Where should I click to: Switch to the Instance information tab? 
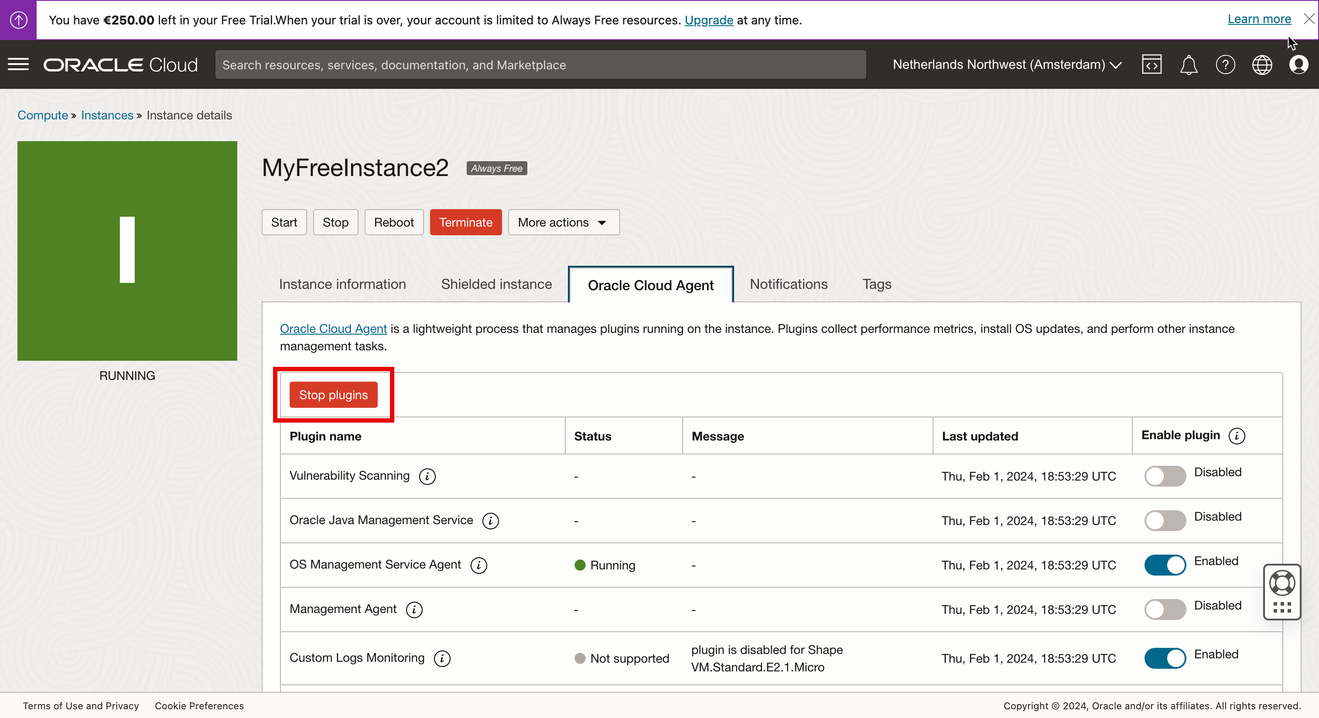342,284
